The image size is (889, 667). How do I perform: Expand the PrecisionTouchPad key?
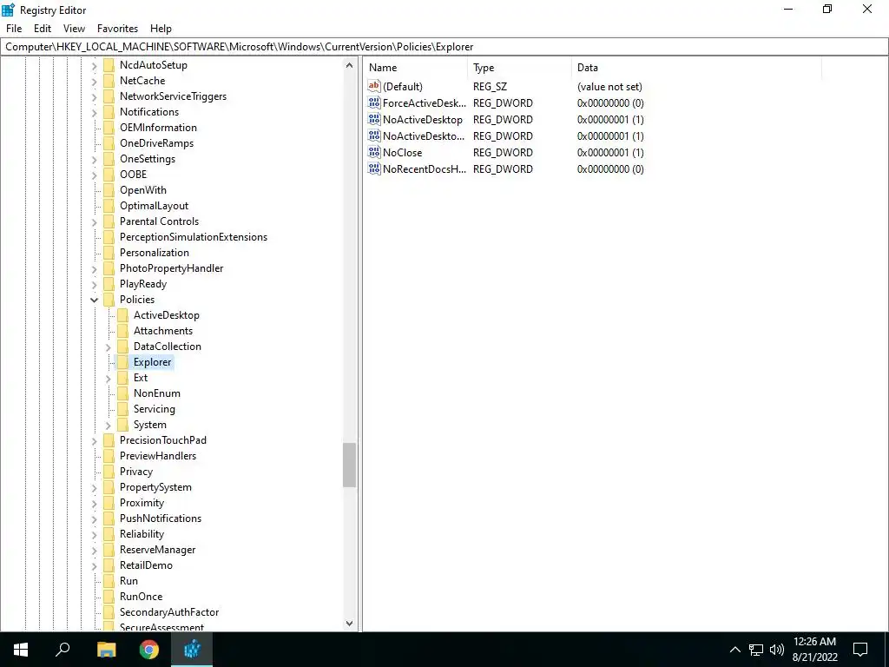tap(94, 440)
